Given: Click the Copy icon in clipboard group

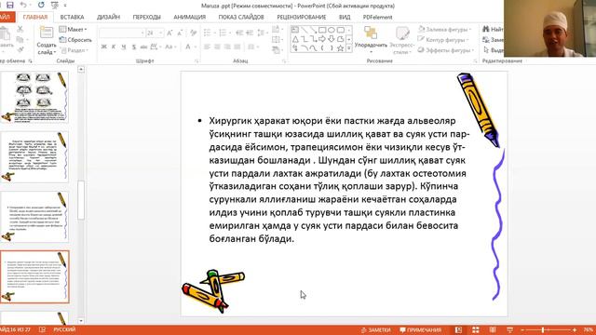Looking at the screenshot, I should [x=20, y=39].
